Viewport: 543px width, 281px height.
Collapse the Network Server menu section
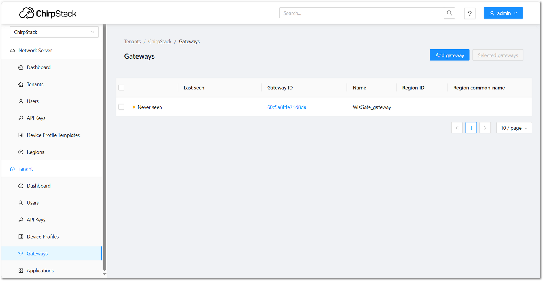(x=51, y=50)
